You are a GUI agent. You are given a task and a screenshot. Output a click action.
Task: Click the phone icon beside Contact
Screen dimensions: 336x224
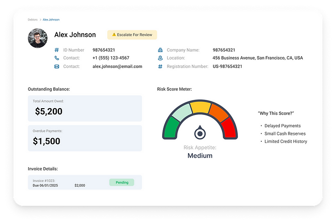57,58
